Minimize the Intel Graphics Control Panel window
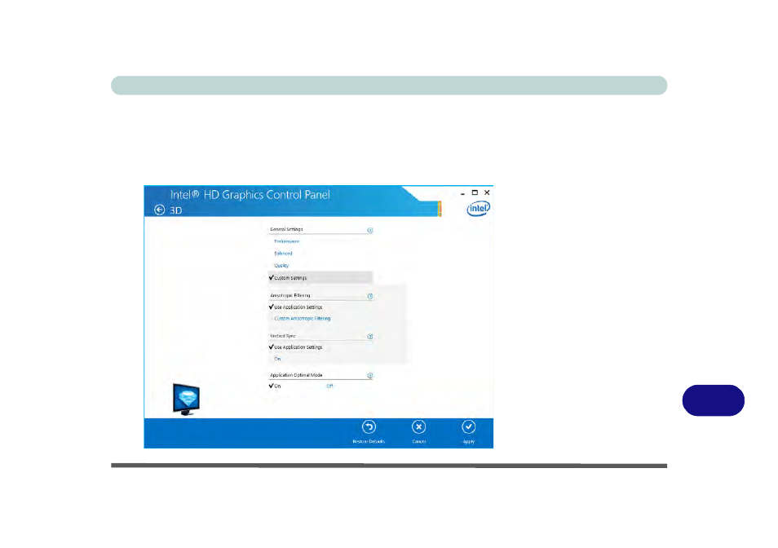The image size is (778, 548). 462,193
